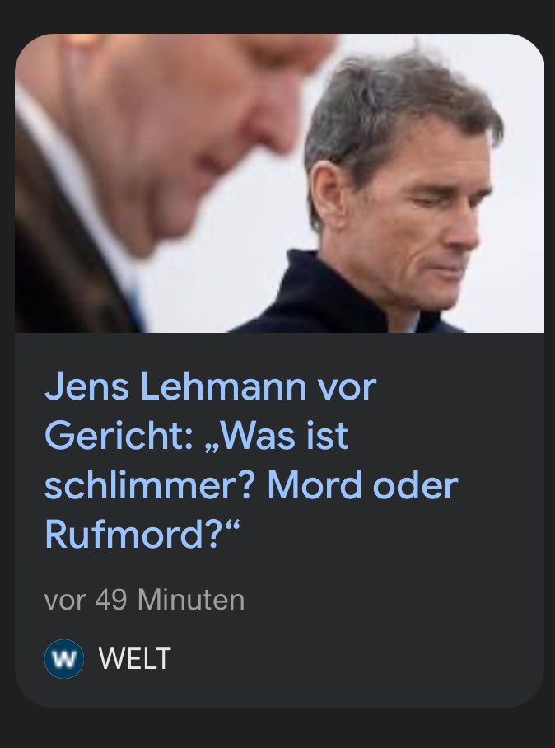Click the name 'Lehmann' in the headline
The height and width of the screenshot is (748, 555).
pyautogui.click(x=223, y=387)
